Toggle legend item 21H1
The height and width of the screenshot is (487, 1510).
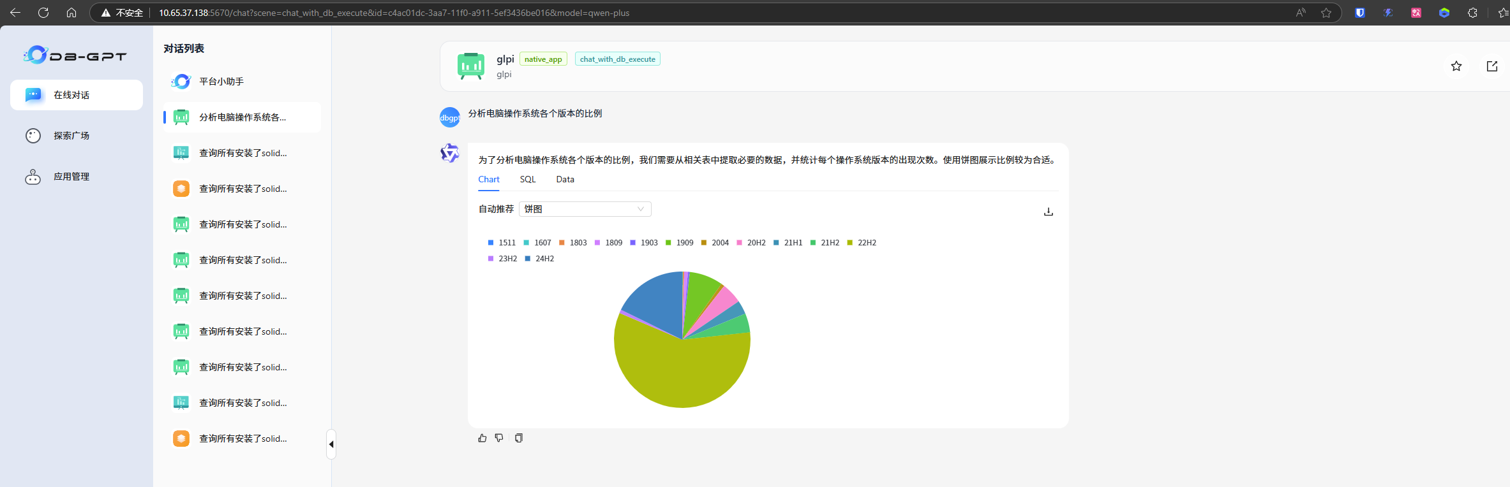[x=788, y=243]
